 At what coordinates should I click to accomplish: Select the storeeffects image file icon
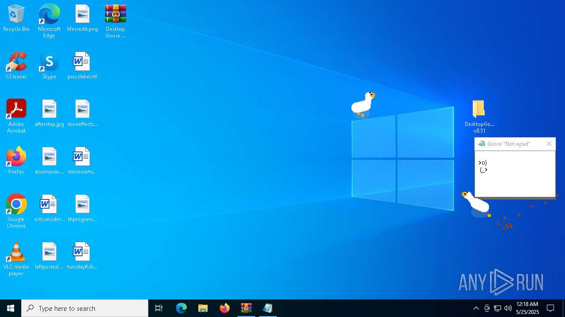[x=82, y=114]
